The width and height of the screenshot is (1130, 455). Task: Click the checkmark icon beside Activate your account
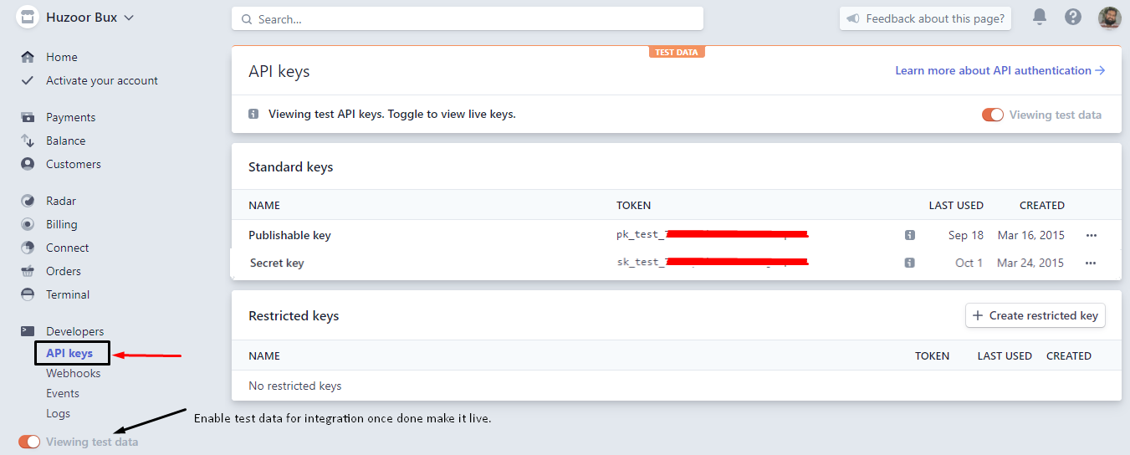click(28, 80)
